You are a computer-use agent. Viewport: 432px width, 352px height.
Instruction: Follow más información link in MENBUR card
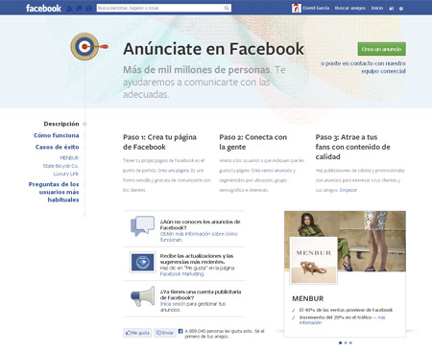[343, 320]
